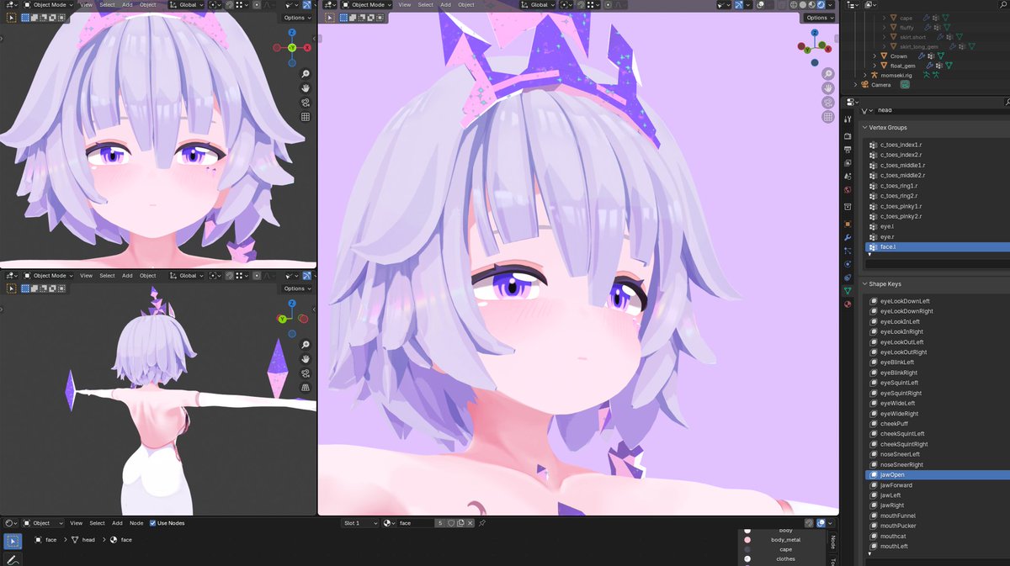Unlink the face material with the X button
This screenshot has height=566, width=1010.
click(470, 523)
